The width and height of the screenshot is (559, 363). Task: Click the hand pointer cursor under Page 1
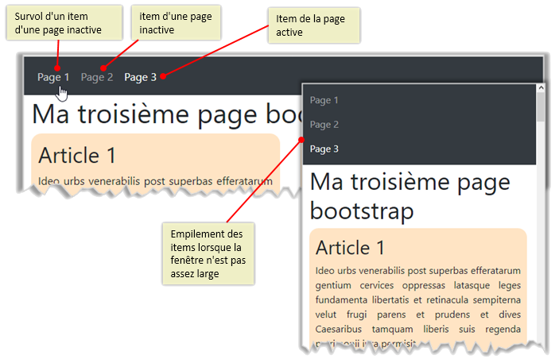point(63,93)
